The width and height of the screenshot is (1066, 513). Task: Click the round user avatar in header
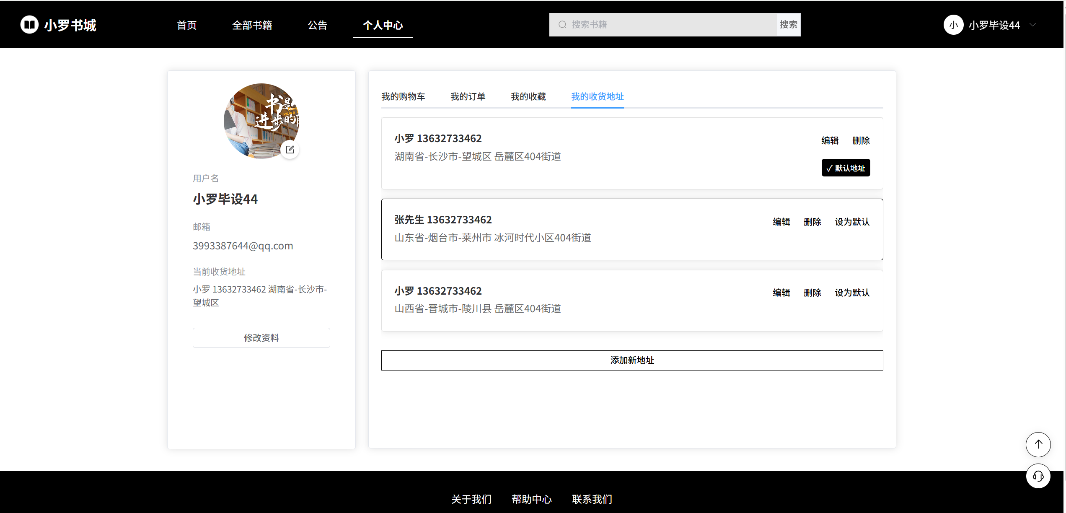(953, 25)
